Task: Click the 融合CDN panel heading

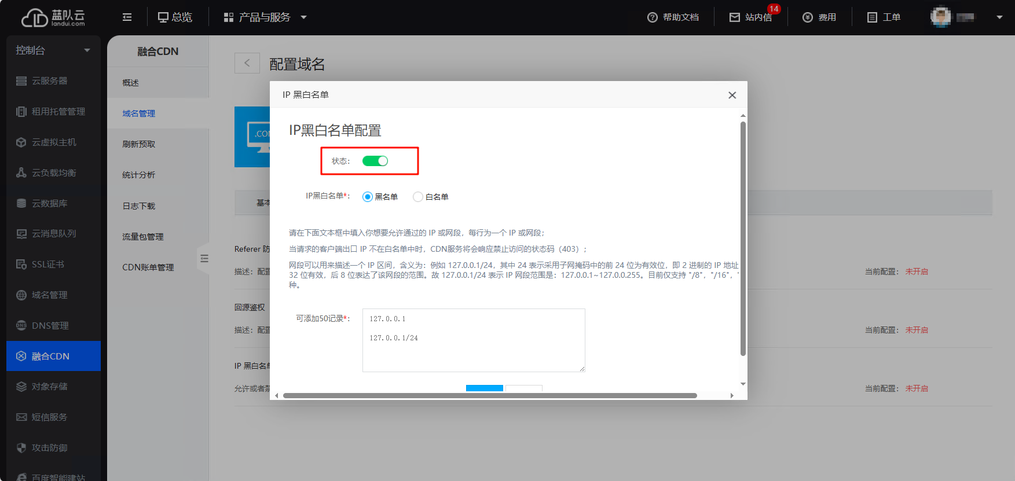Action: 157,52
